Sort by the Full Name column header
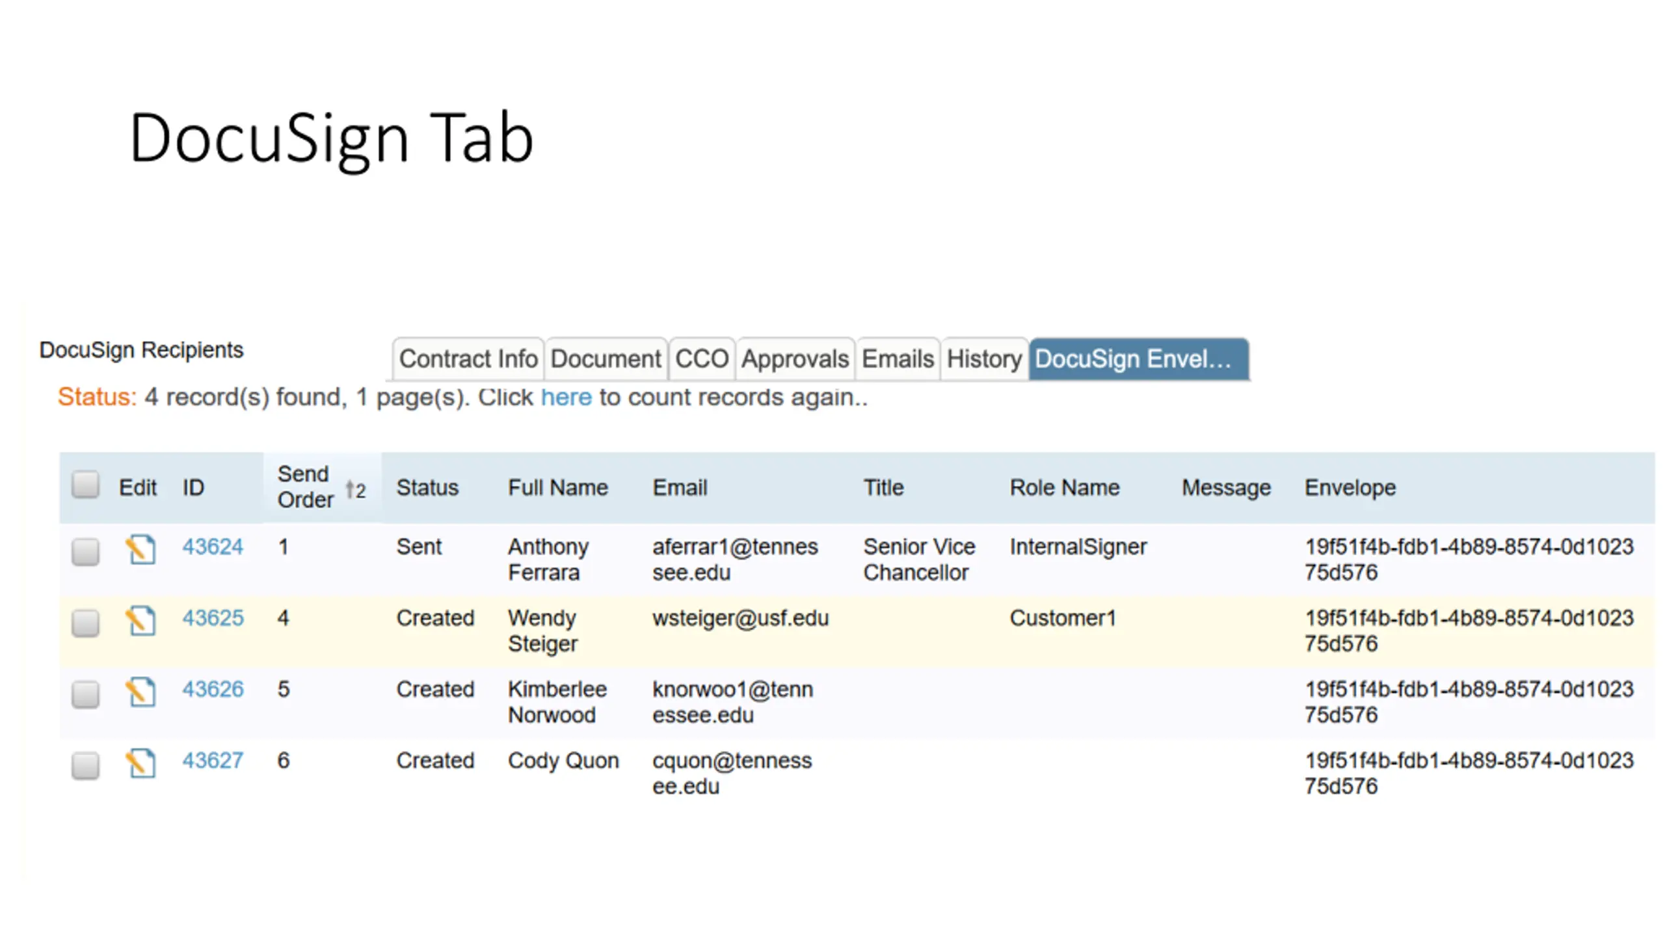The width and height of the screenshot is (1665, 937). pyautogui.click(x=558, y=487)
